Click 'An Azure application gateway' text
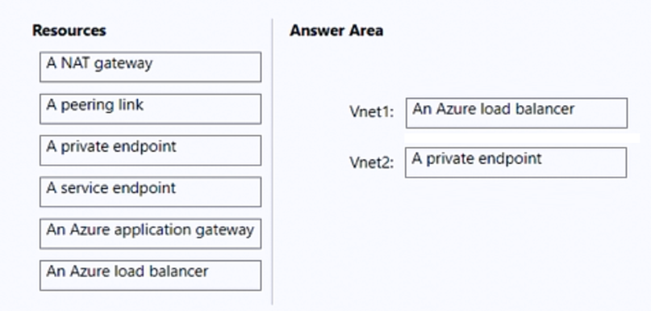Viewport: 651px width, 311px height. [x=150, y=230]
